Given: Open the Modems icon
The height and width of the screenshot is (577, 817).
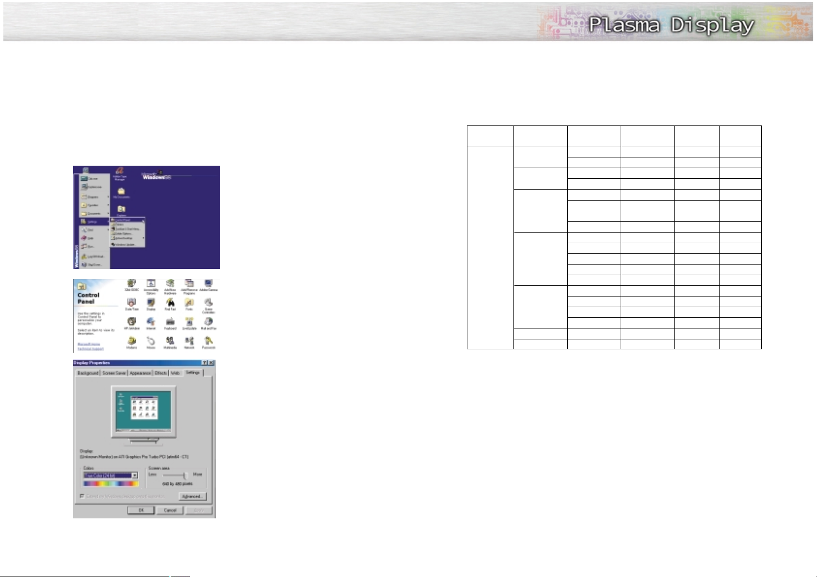Looking at the screenshot, I should click(x=132, y=343).
